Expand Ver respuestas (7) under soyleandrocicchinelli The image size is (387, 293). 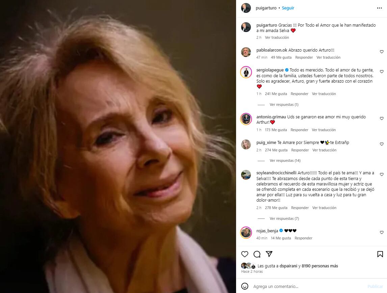pos(284,218)
